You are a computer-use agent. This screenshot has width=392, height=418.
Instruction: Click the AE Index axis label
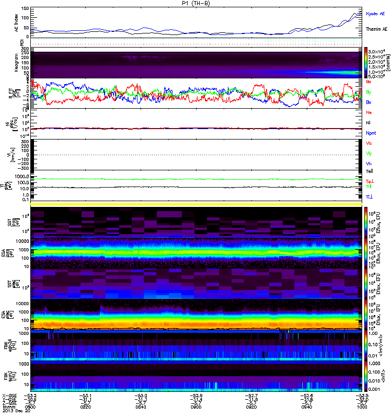tap(16, 22)
